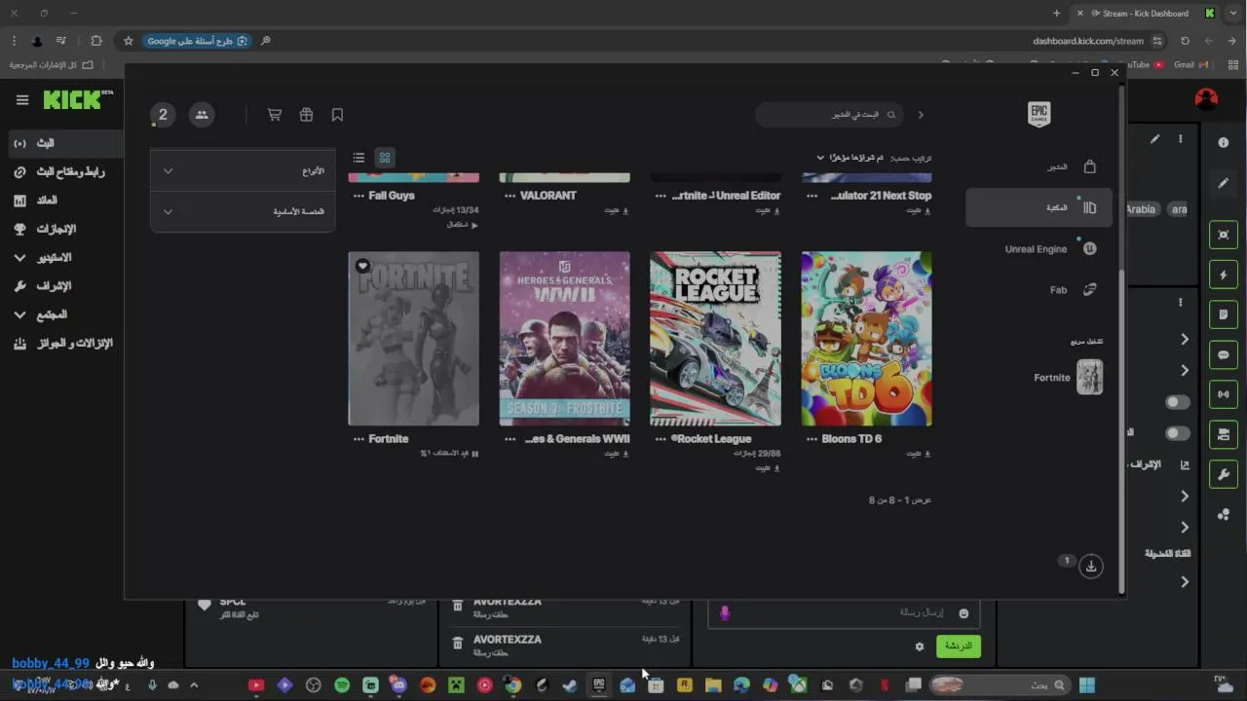The height and width of the screenshot is (701, 1247).
Task: Click the back arrow beside search
Action: coord(921,115)
